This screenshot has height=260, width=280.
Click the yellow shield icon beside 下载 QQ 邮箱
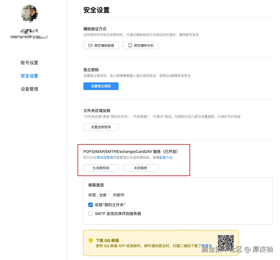(x=91, y=241)
